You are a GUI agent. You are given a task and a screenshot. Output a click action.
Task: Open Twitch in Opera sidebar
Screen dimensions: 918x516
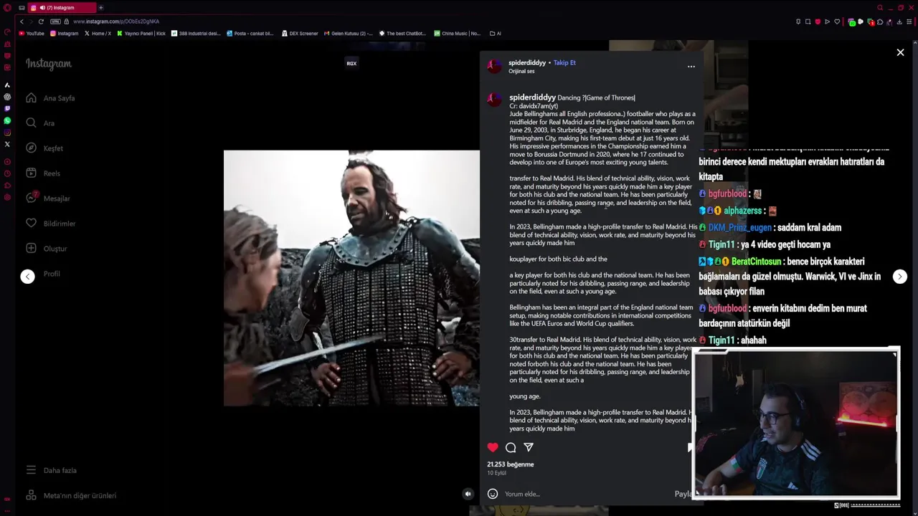pyautogui.click(x=7, y=108)
